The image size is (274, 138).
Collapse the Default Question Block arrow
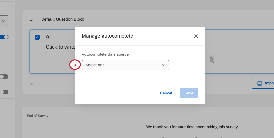31,21
